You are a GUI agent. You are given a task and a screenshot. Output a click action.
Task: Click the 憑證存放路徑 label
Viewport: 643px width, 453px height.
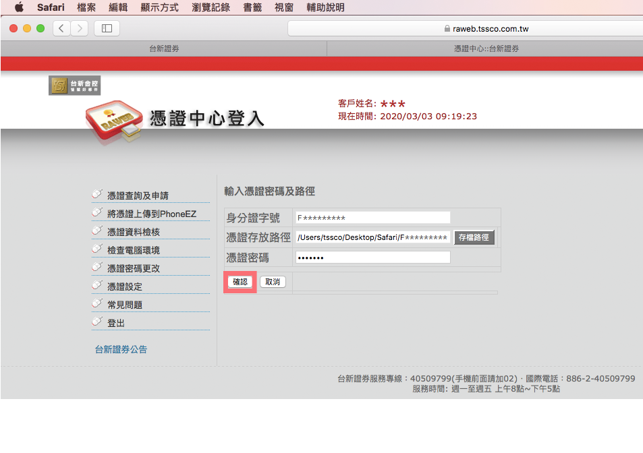[x=258, y=237]
